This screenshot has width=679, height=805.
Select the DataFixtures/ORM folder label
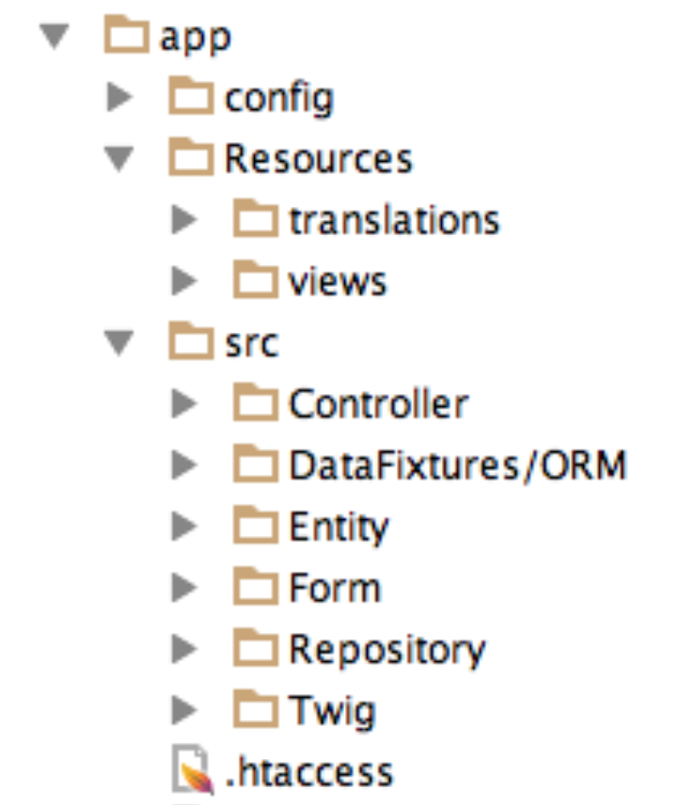[457, 465]
